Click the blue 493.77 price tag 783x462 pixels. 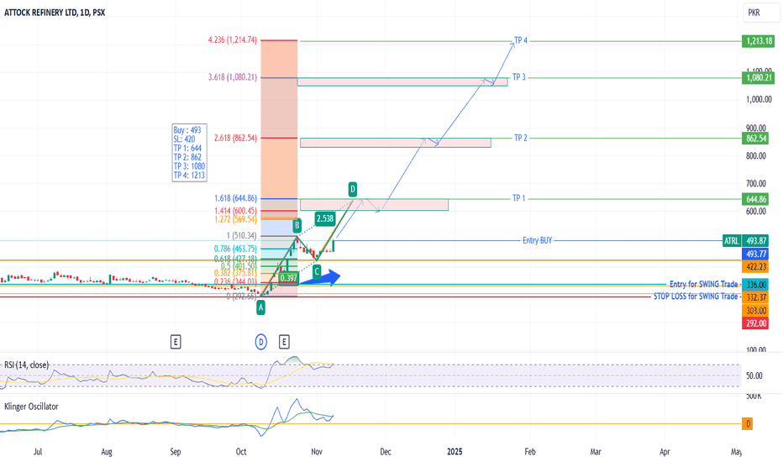[755, 255]
